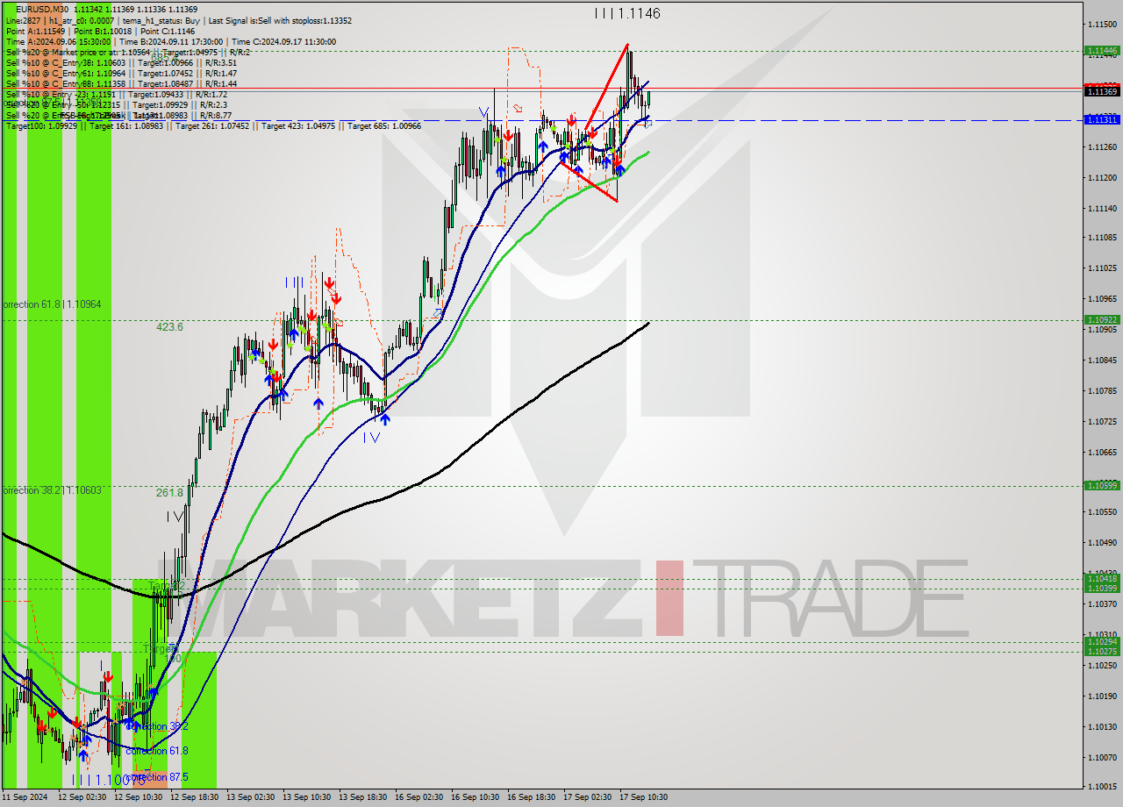Click the 1.10015 price axis value
This screenshot has width=1123, height=807.
pos(1102,786)
